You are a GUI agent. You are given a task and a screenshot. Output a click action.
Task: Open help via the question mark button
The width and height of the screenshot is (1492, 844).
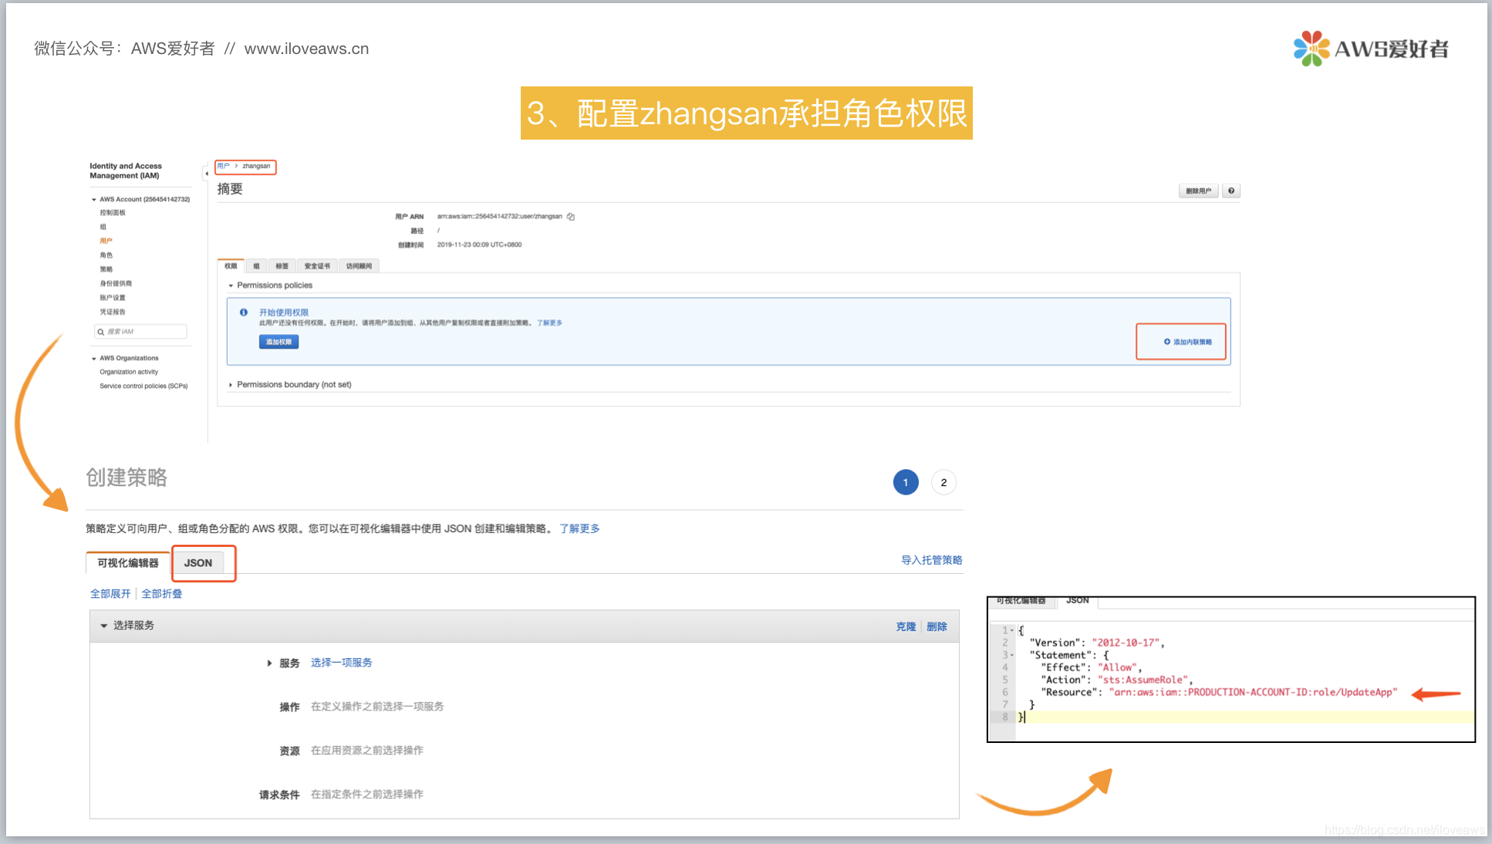(1231, 191)
